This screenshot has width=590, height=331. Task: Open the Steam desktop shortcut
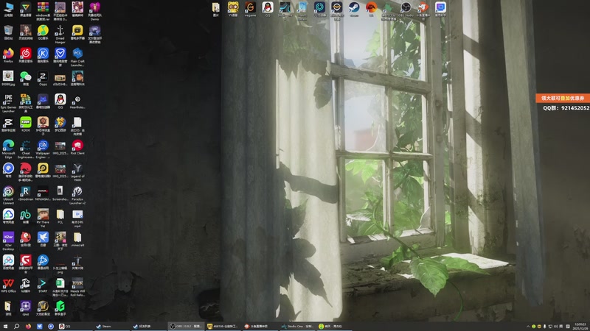354,10
